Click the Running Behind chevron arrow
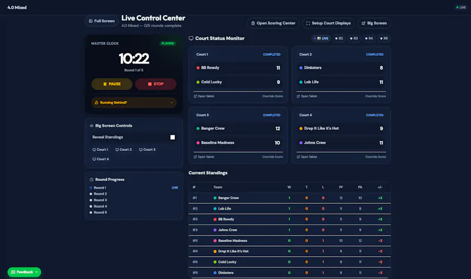 tap(171, 102)
